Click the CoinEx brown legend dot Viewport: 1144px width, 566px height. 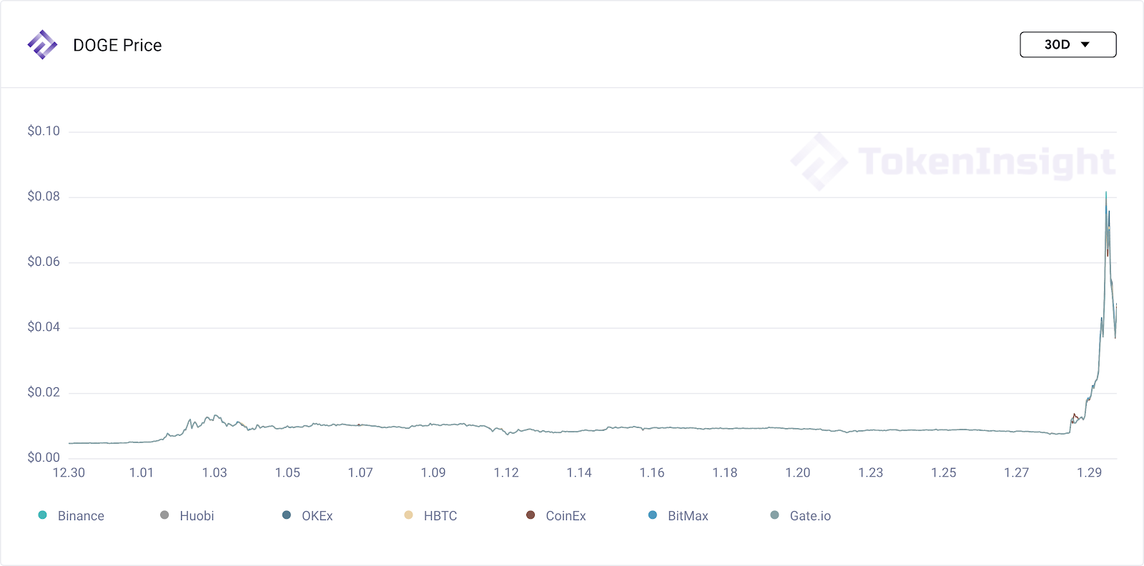pyautogui.click(x=531, y=515)
